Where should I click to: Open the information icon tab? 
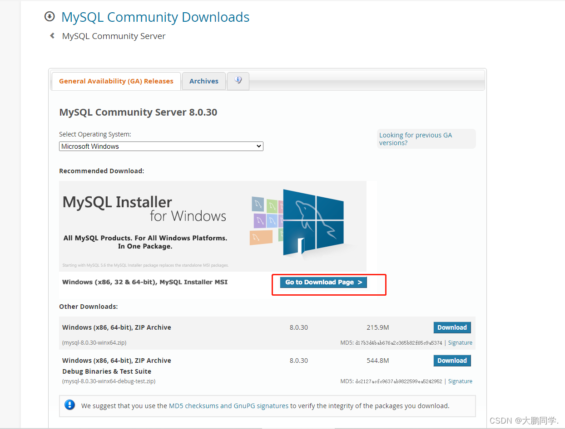point(238,81)
